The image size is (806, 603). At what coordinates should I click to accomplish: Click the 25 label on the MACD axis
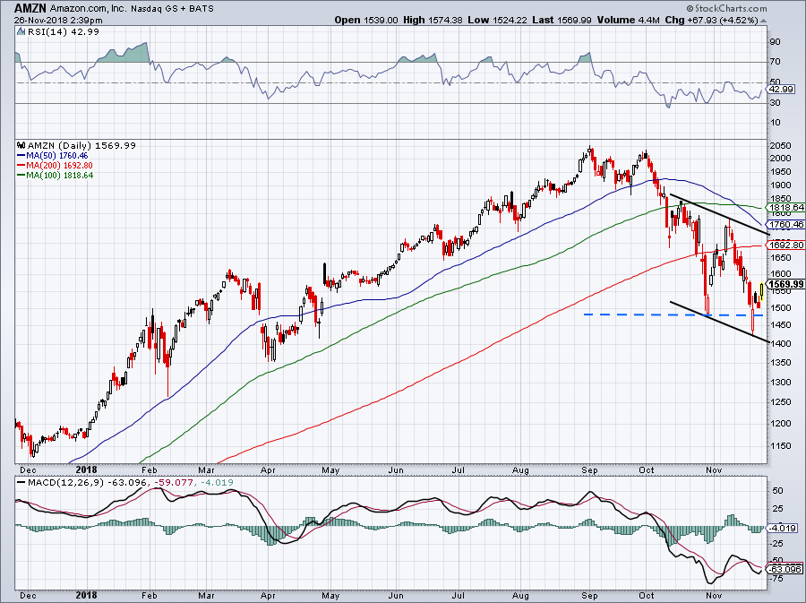point(777,508)
